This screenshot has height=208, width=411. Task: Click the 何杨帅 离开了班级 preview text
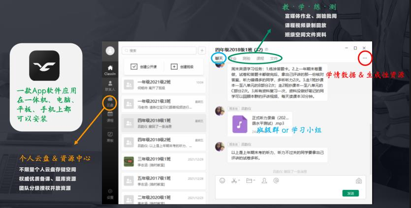point(151,88)
